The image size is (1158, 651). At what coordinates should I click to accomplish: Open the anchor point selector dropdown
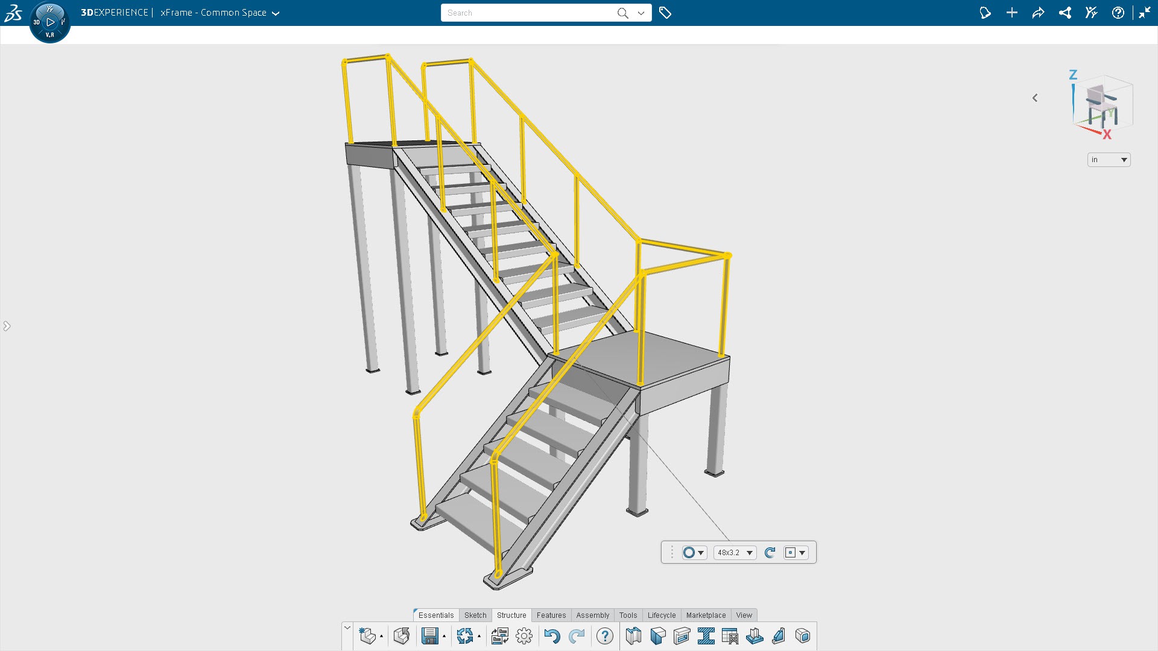pos(796,552)
